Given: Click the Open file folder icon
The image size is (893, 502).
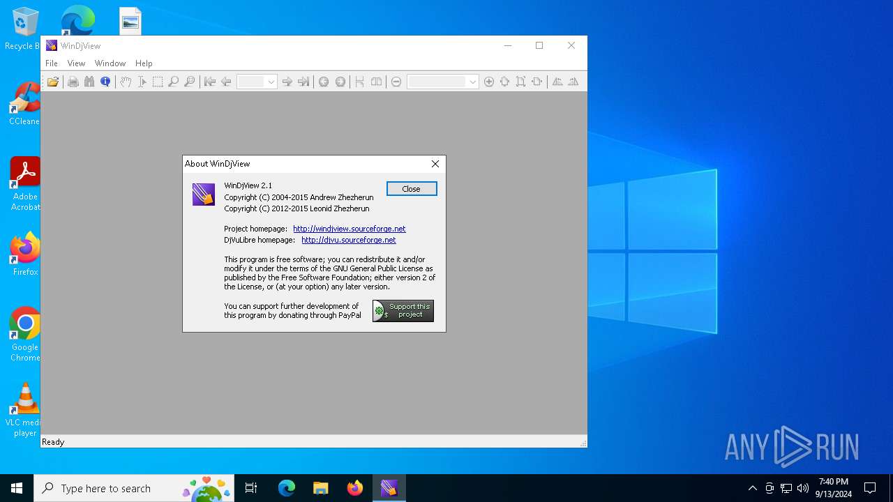Looking at the screenshot, I should coord(53,82).
